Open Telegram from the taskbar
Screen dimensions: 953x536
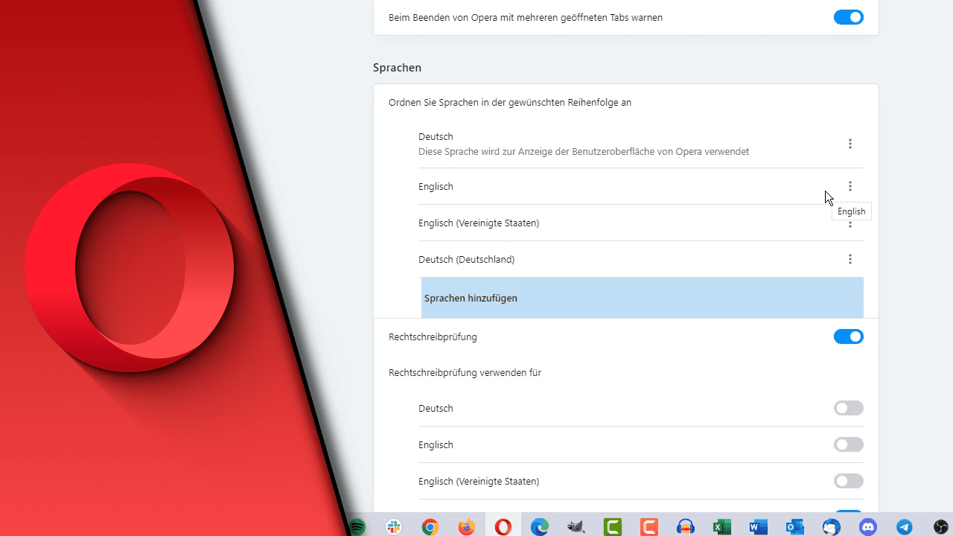[905, 527]
